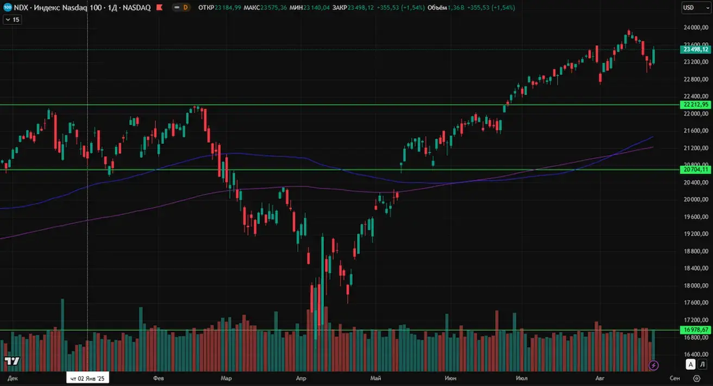The width and height of the screenshot is (713, 386).
Task: Click the Апр label on time axis
Action: pos(301,378)
